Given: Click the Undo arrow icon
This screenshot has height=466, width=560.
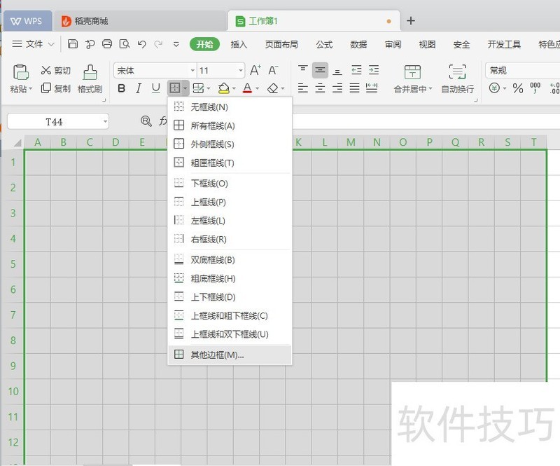Looking at the screenshot, I should [x=142, y=44].
